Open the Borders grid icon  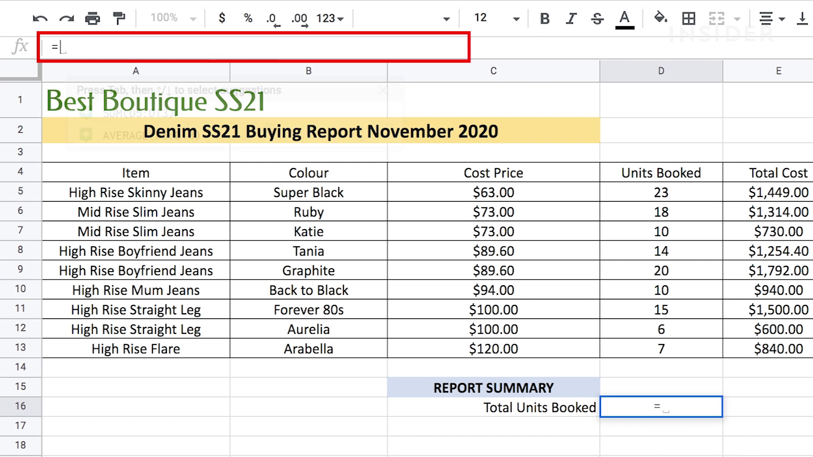(689, 18)
